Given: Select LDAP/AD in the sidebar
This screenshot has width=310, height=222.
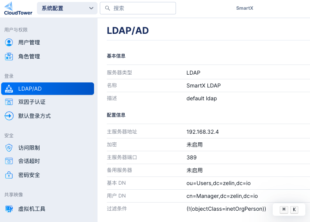Looking at the screenshot, I should (x=47, y=89).
